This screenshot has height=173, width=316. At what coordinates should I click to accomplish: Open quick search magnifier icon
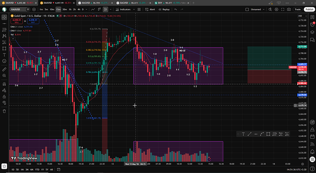(x=270, y=10)
